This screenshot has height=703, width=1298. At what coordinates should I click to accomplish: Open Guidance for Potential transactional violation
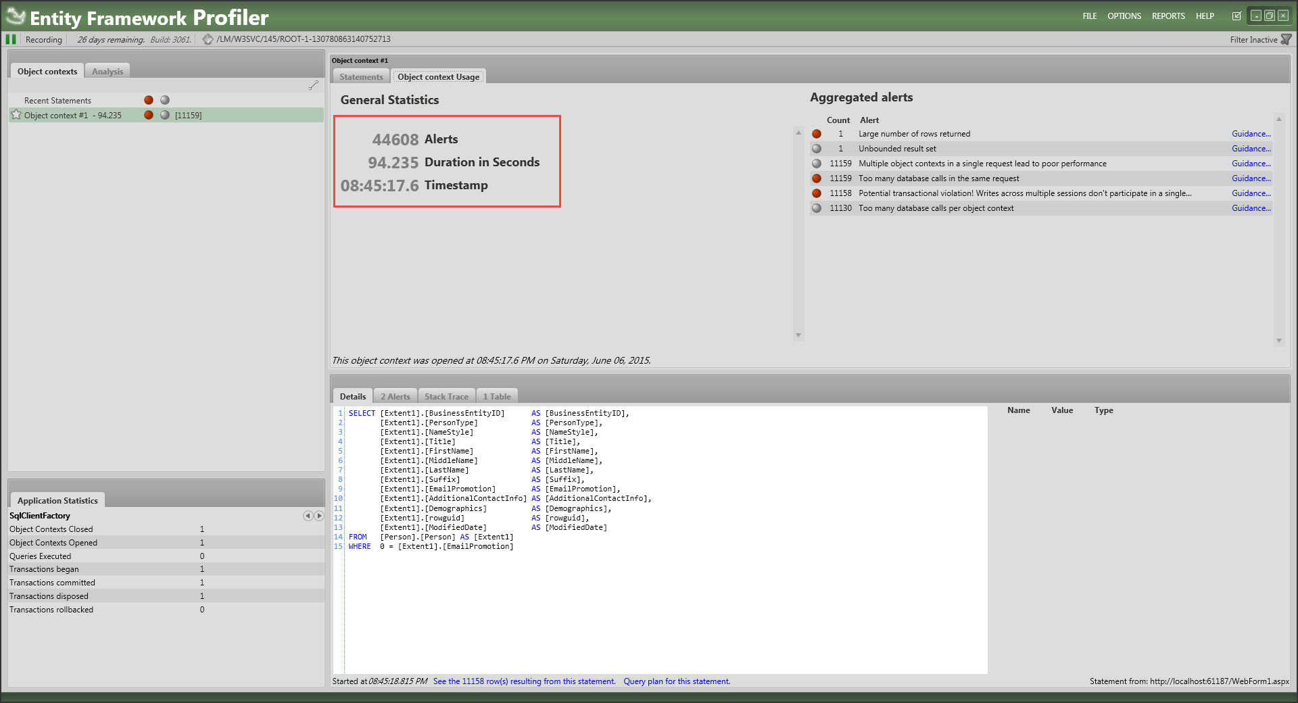[x=1251, y=193]
